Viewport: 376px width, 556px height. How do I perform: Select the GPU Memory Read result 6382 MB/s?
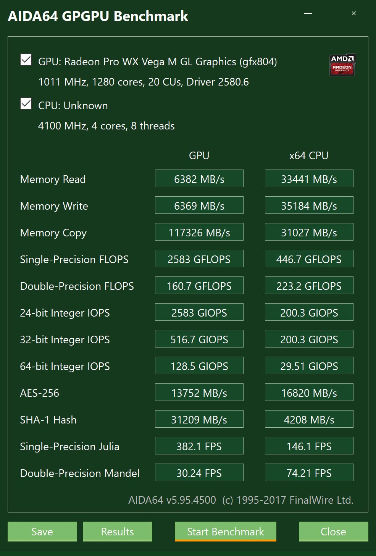coord(199,178)
